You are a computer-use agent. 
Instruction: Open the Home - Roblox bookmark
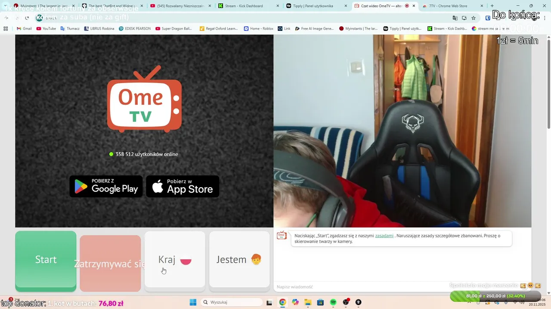click(x=258, y=29)
